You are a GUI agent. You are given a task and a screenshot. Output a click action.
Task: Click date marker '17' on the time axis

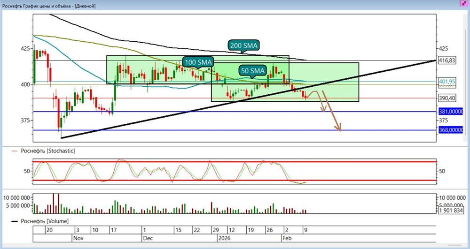pyautogui.click(x=114, y=230)
